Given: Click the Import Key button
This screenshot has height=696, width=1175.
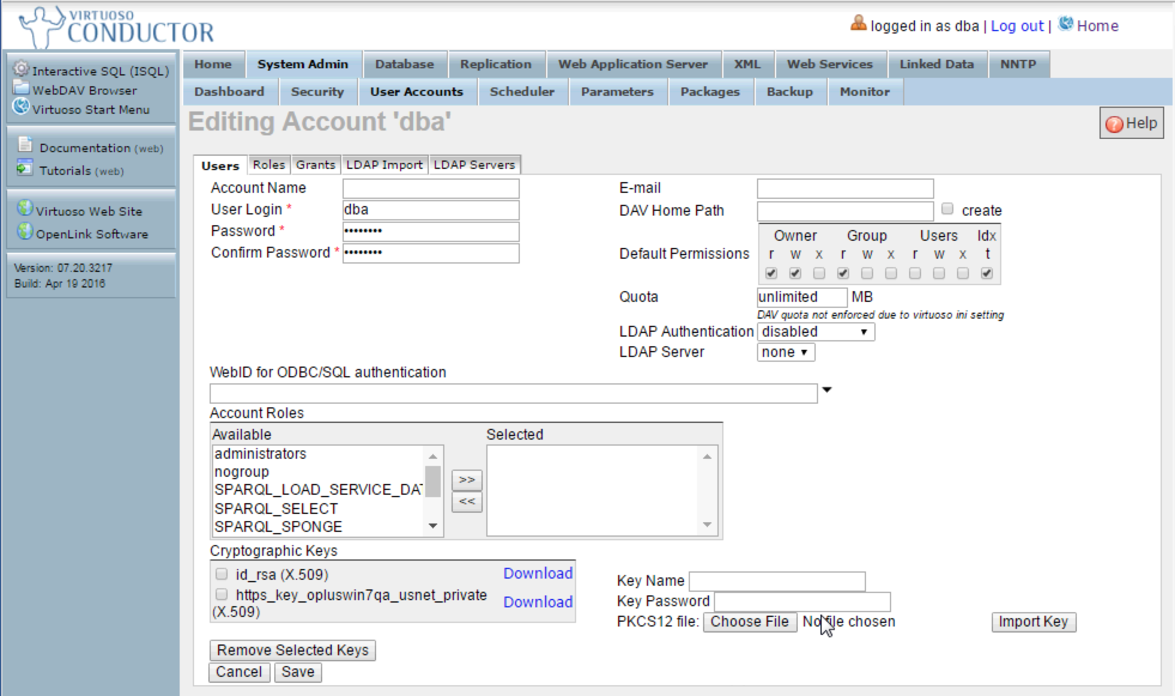Looking at the screenshot, I should click(1033, 622).
